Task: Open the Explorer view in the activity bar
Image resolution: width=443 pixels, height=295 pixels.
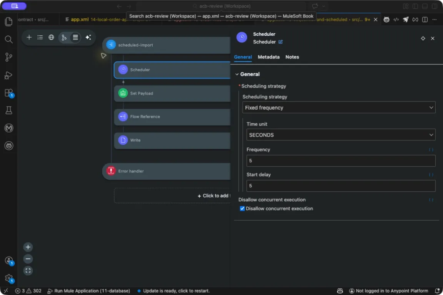Action: (9, 22)
